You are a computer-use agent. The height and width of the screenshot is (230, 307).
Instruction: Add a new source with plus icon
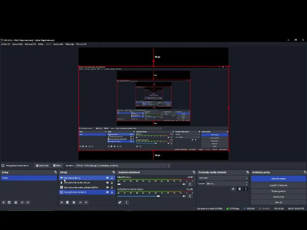coord(61,203)
